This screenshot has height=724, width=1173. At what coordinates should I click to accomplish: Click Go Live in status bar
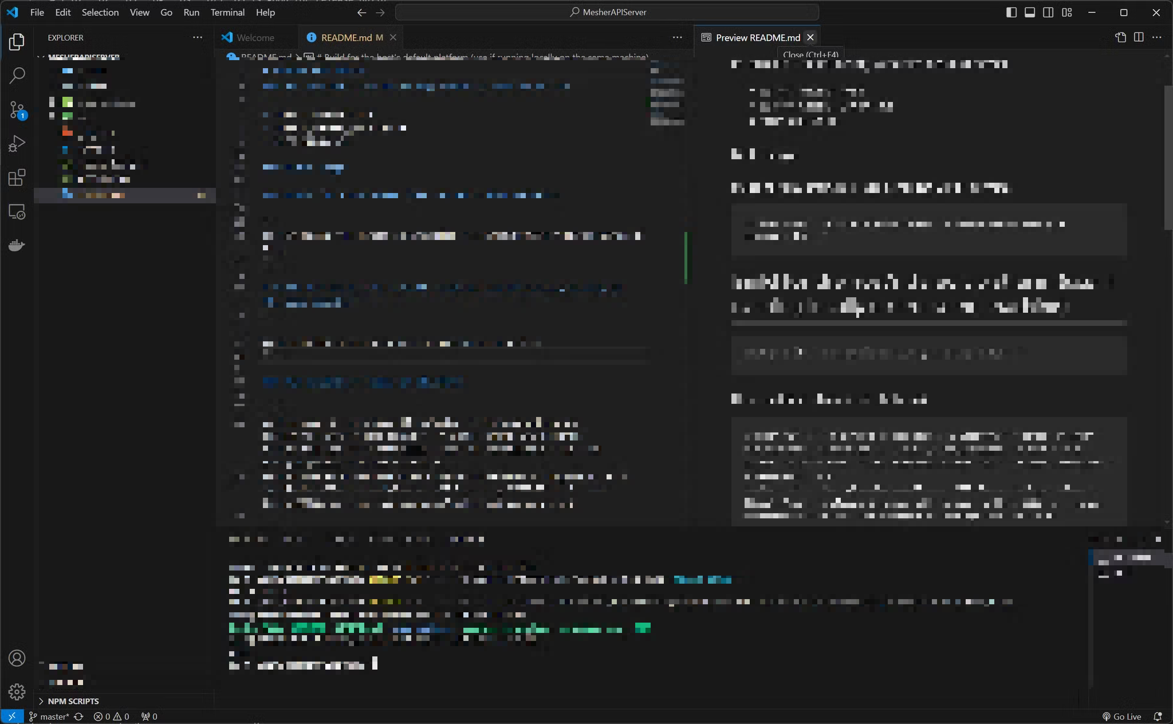pos(1121,717)
